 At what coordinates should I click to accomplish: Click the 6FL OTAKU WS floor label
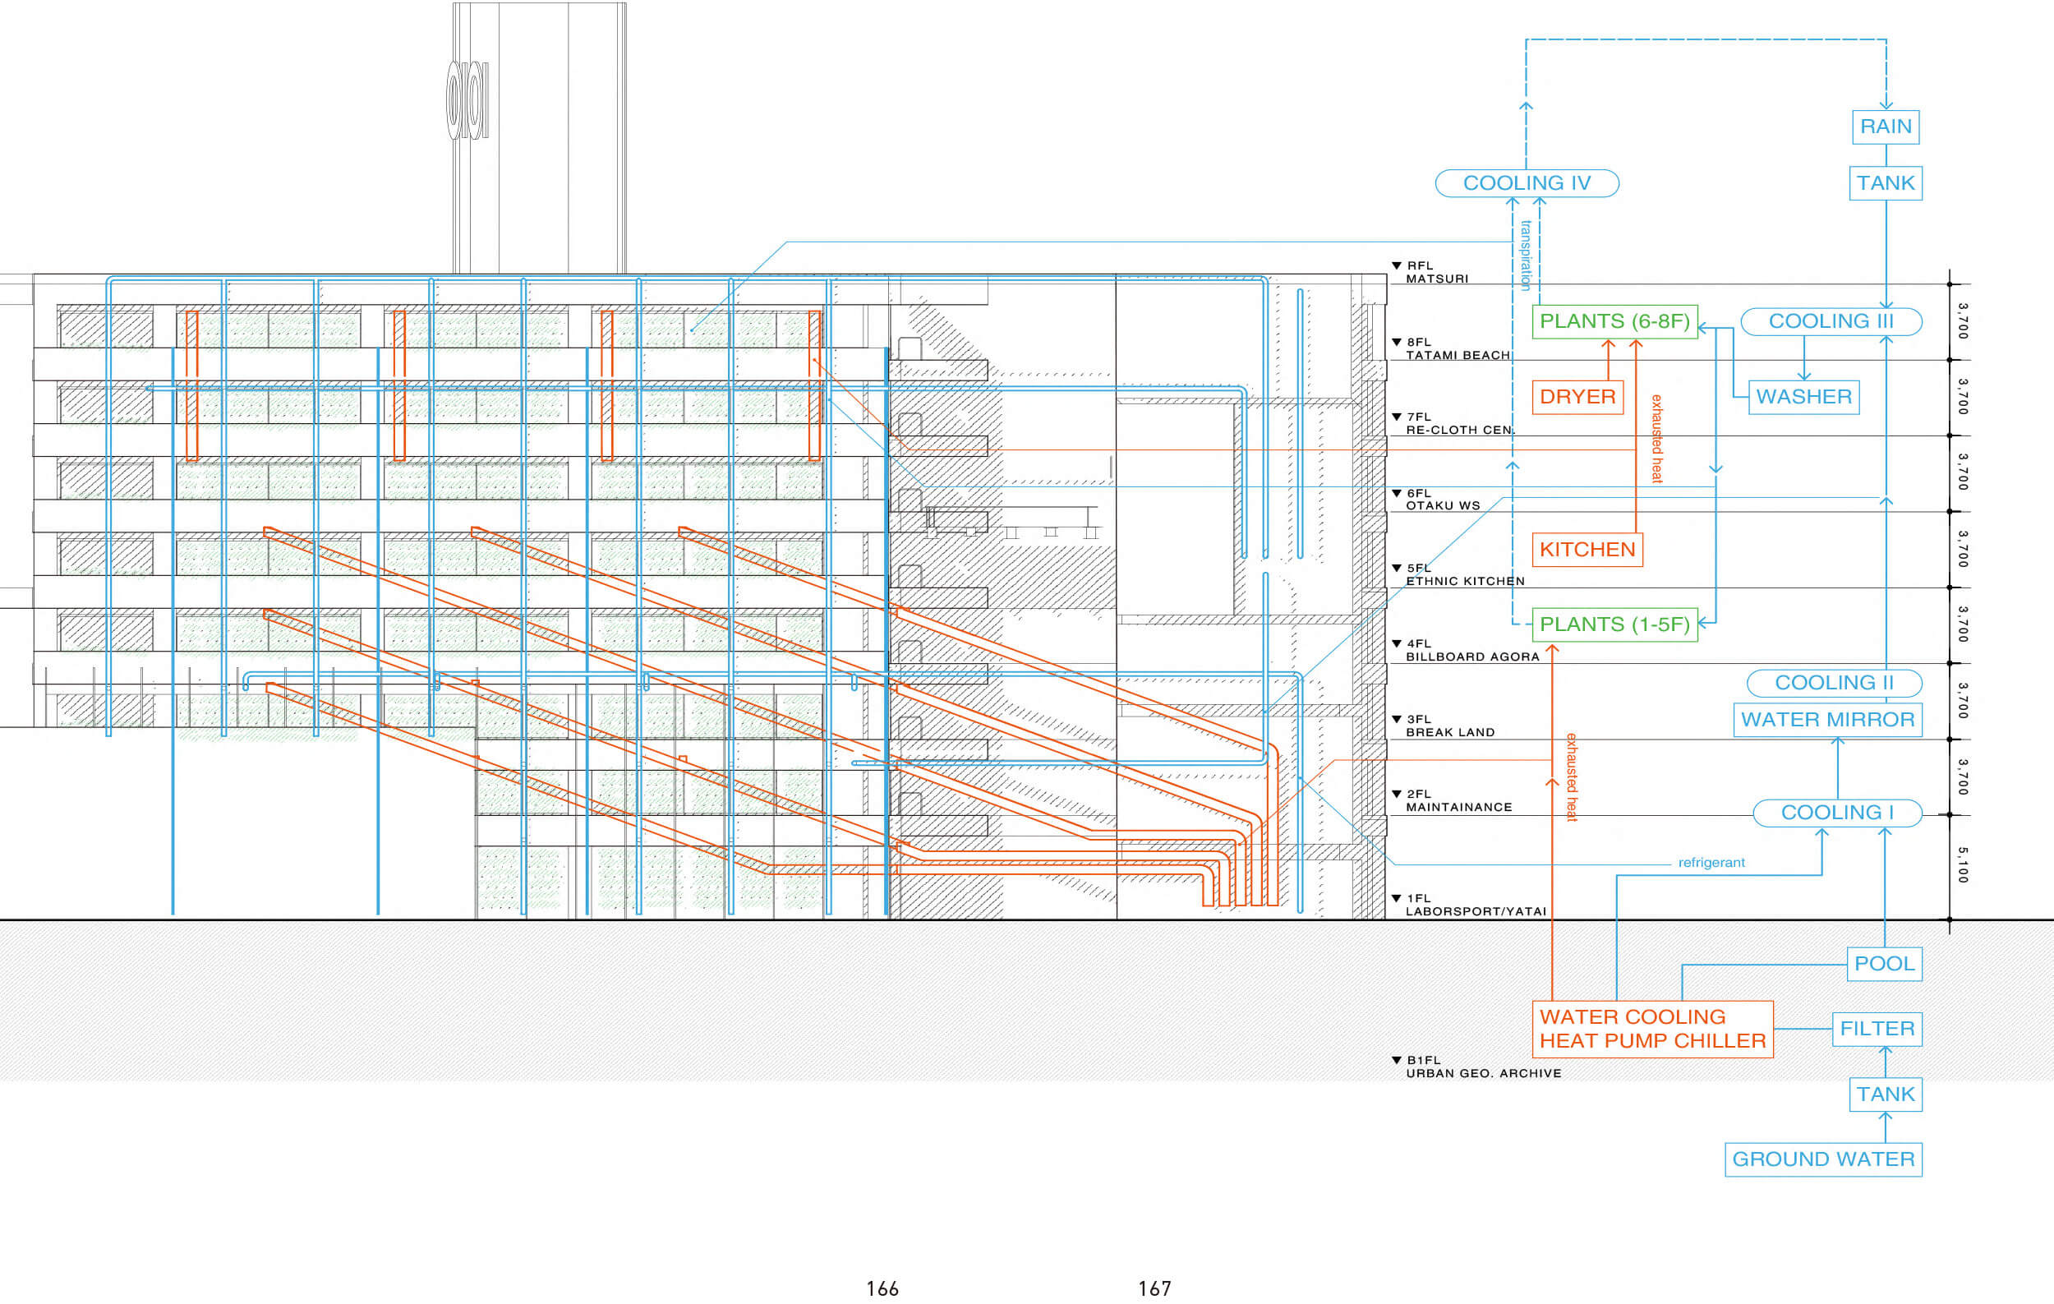pos(1436,500)
